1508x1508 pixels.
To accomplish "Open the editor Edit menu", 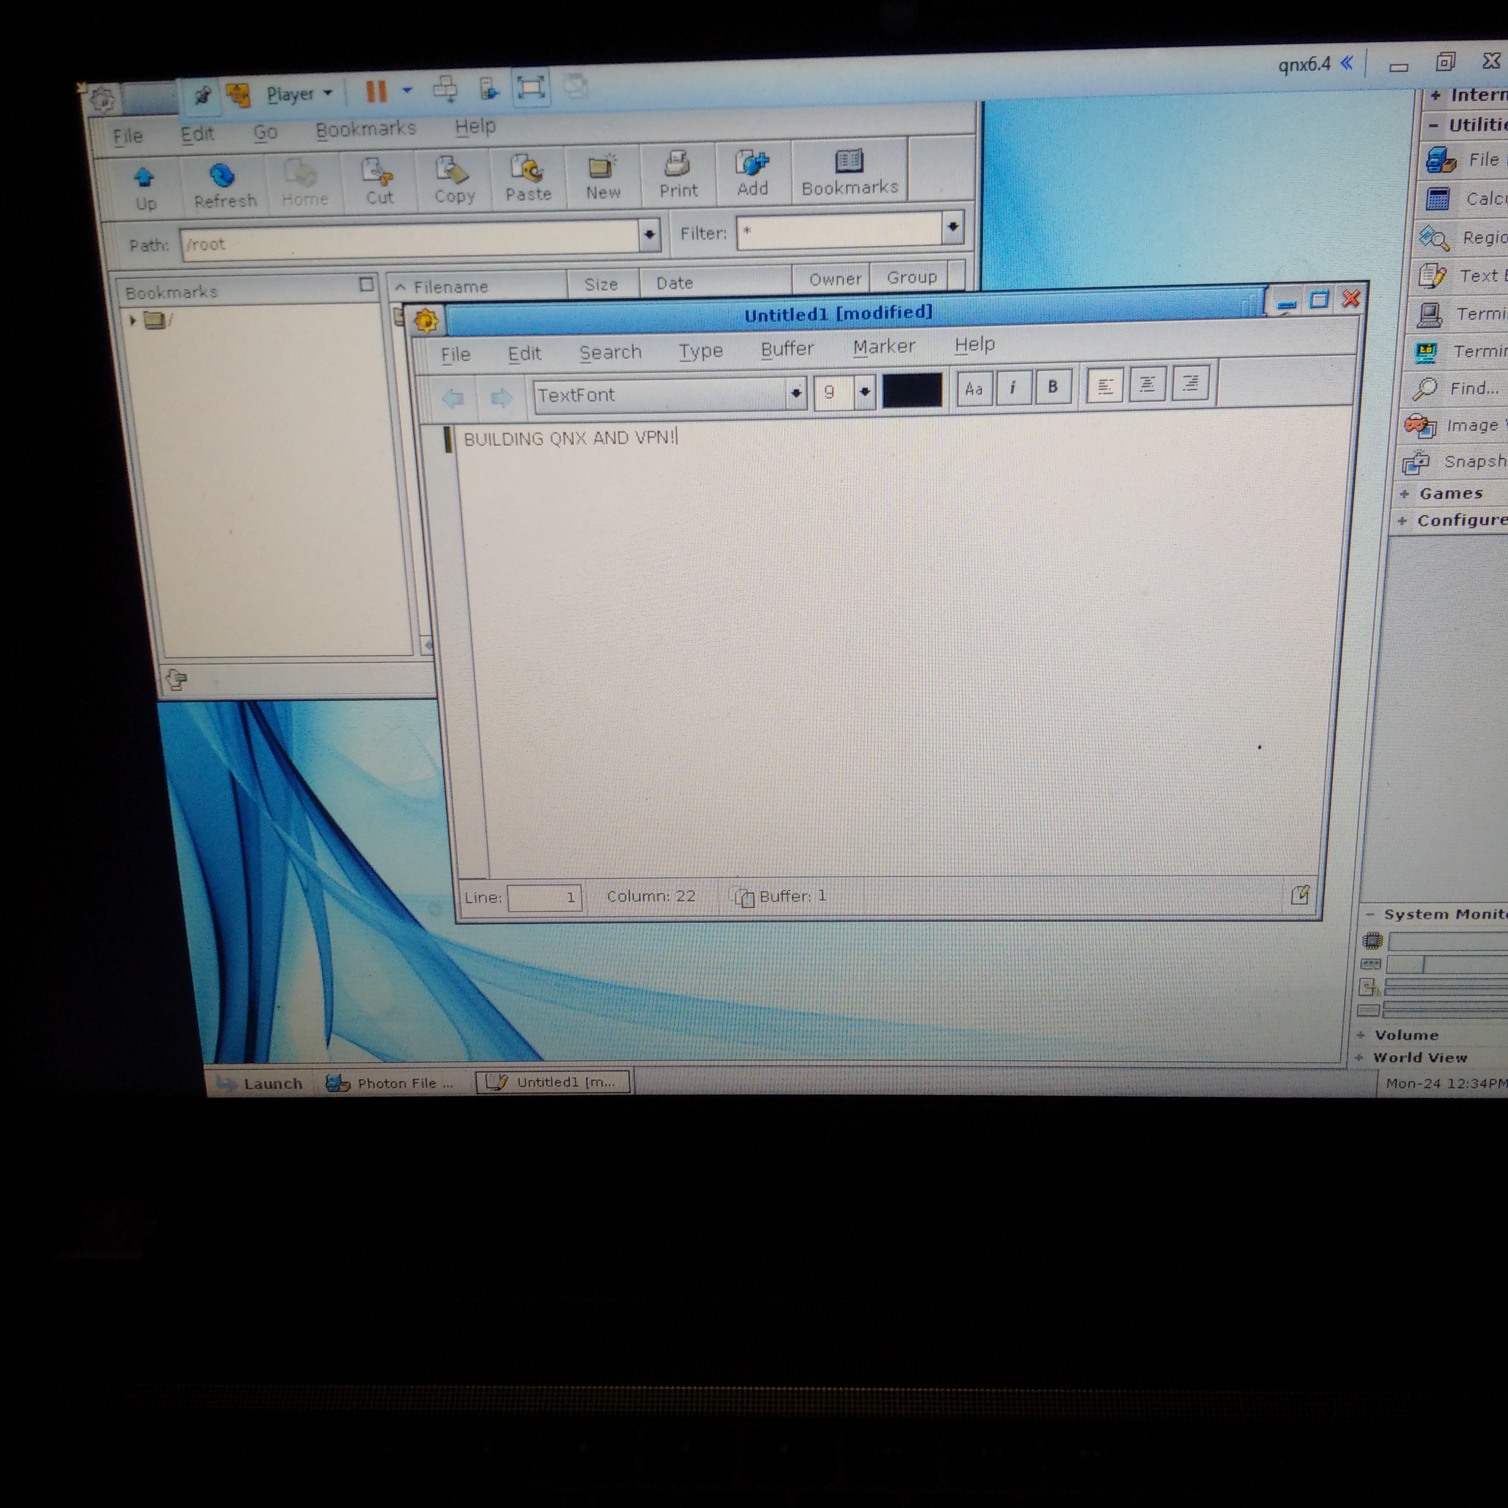I will tap(524, 354).
